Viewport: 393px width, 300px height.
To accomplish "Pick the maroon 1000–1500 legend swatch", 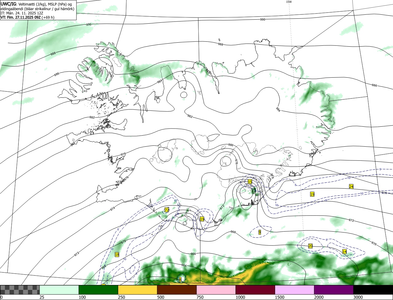I will point(255,290).
